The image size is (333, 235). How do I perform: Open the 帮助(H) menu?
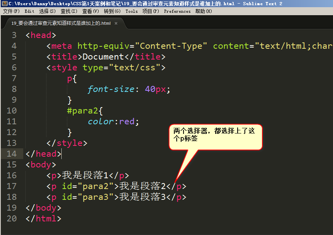[x=204, y=11]
